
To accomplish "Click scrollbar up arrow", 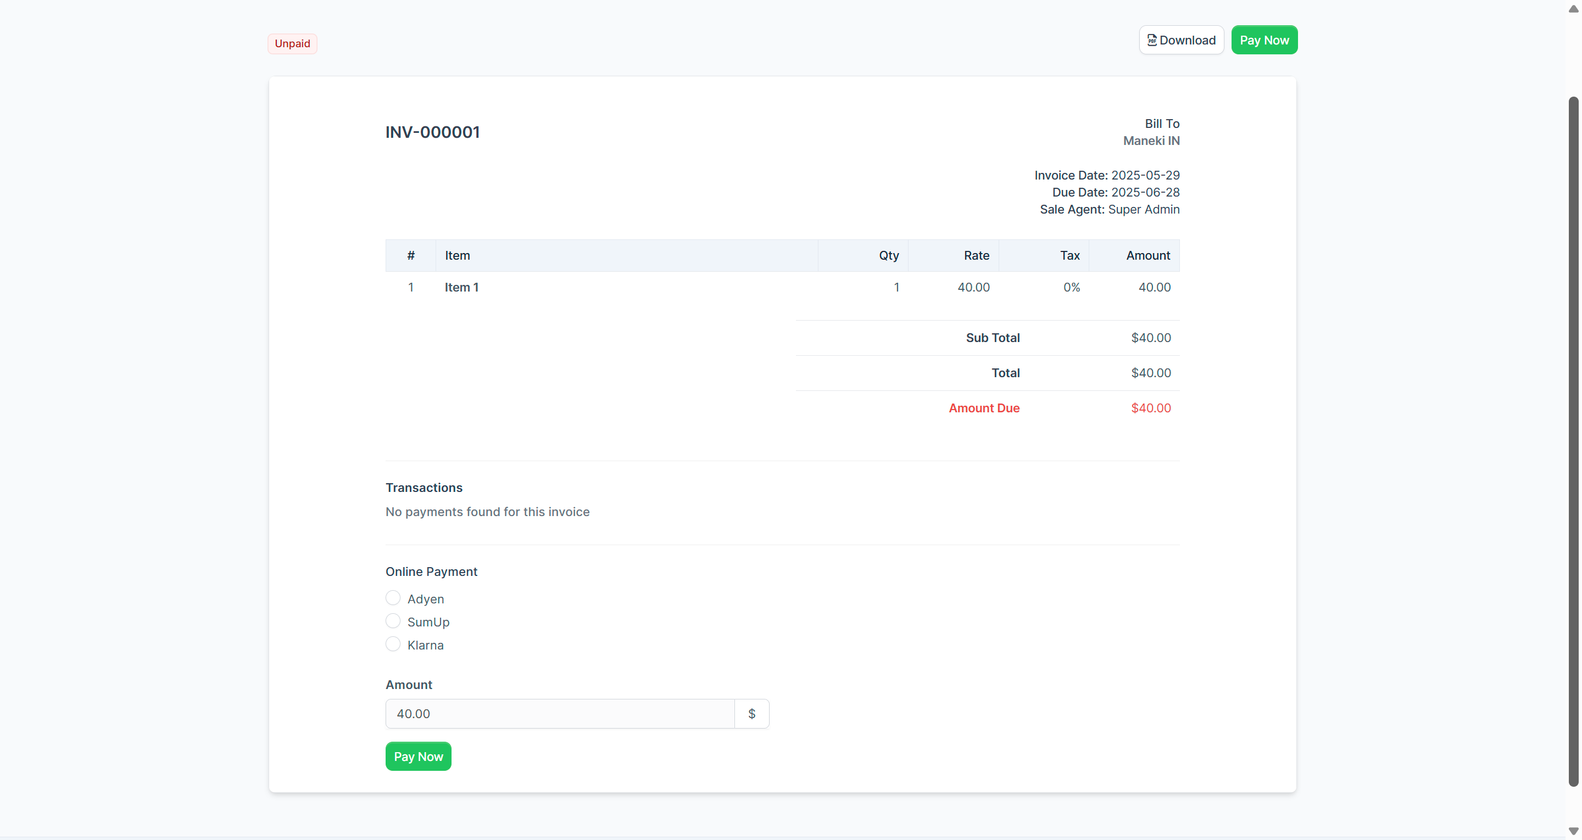I will click(1573, 9).
